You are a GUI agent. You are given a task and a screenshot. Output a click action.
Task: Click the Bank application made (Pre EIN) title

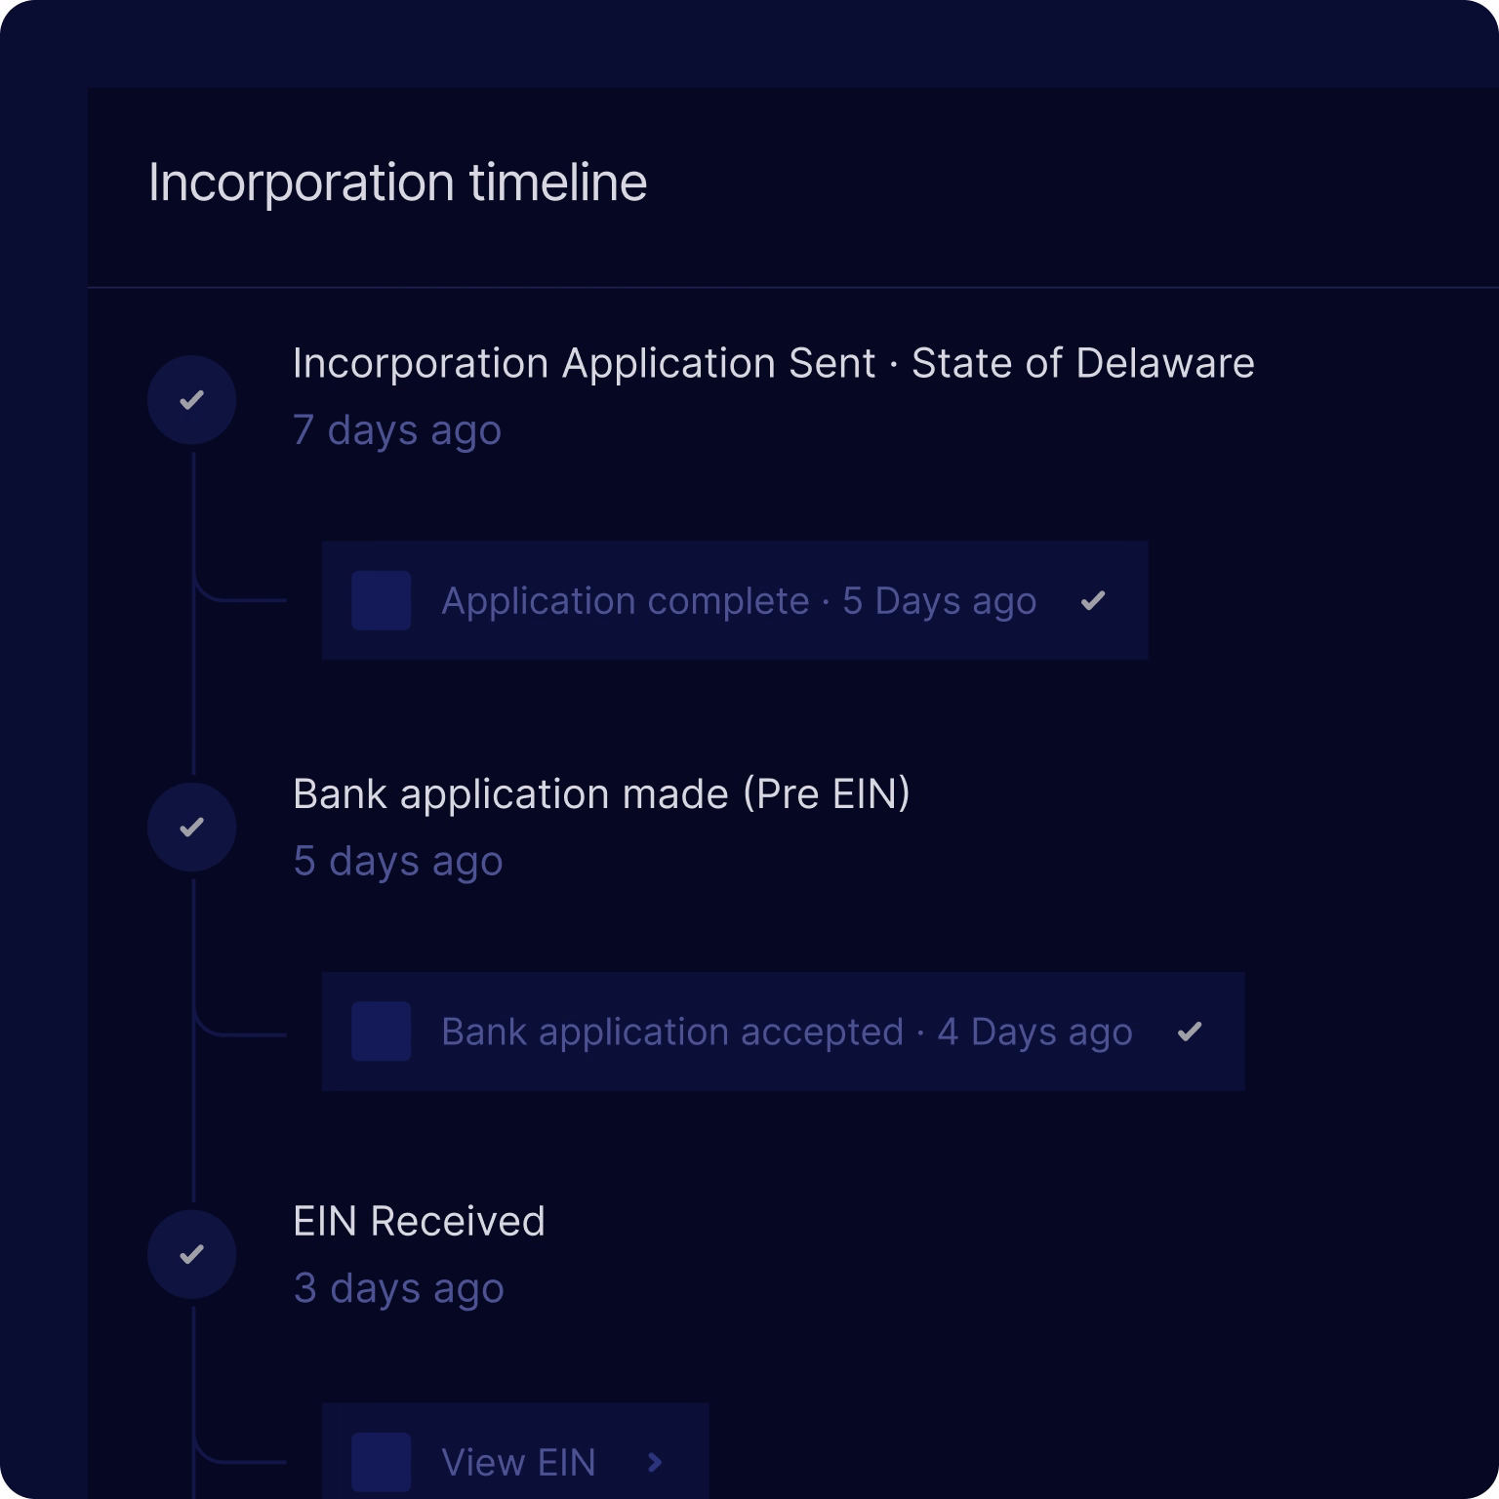601,794
